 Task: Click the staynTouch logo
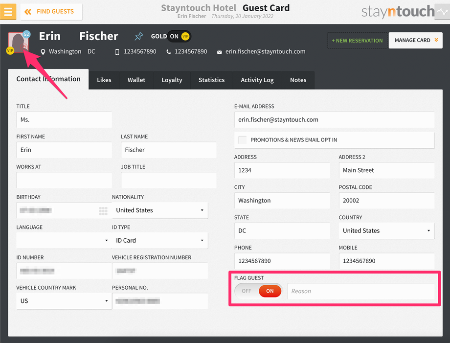coord(398,12)
